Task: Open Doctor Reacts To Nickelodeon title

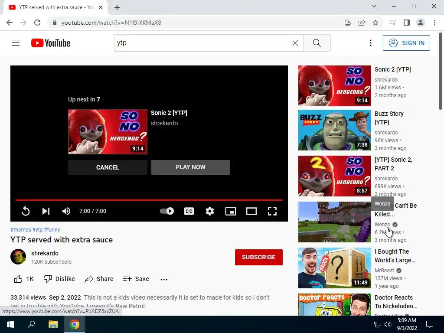Action: (396, 302)
